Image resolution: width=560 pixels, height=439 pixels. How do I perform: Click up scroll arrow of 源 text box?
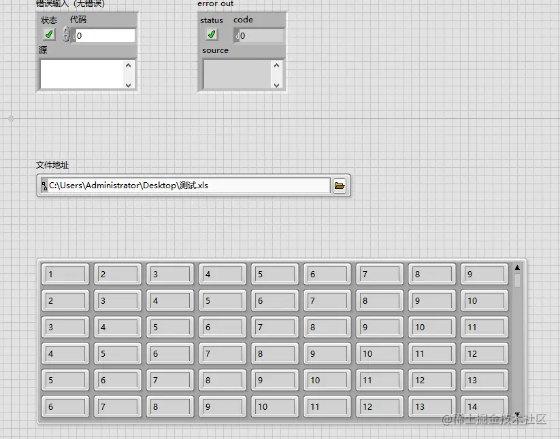click(128, 65)
